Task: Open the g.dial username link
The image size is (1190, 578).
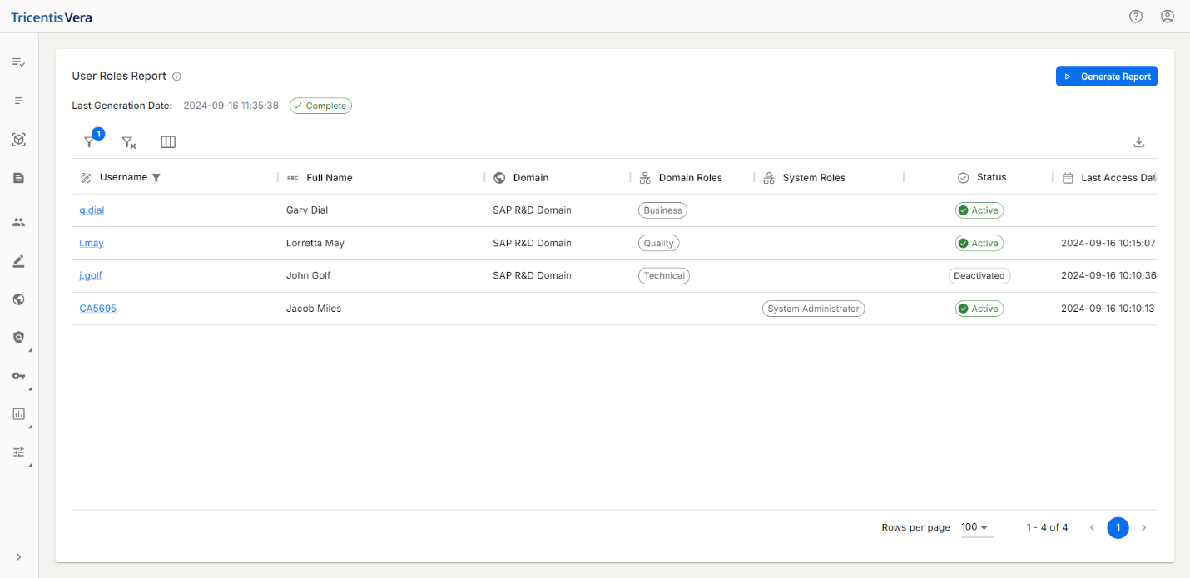Action: pos(92,210)
